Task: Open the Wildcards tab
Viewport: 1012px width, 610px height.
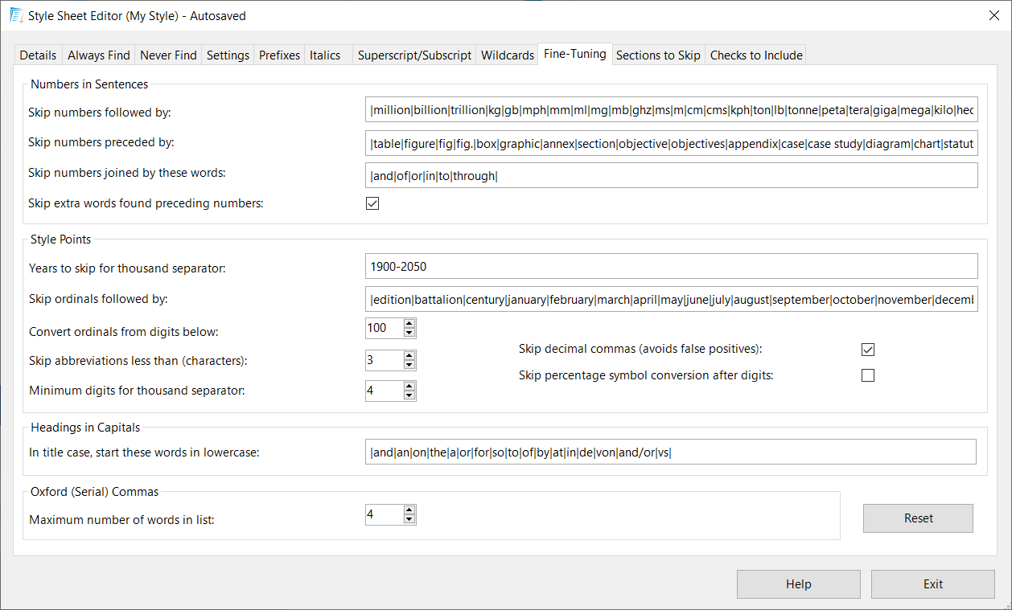Action: 507,55
